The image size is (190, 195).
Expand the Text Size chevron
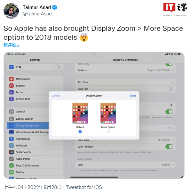(x=172, y=82)
